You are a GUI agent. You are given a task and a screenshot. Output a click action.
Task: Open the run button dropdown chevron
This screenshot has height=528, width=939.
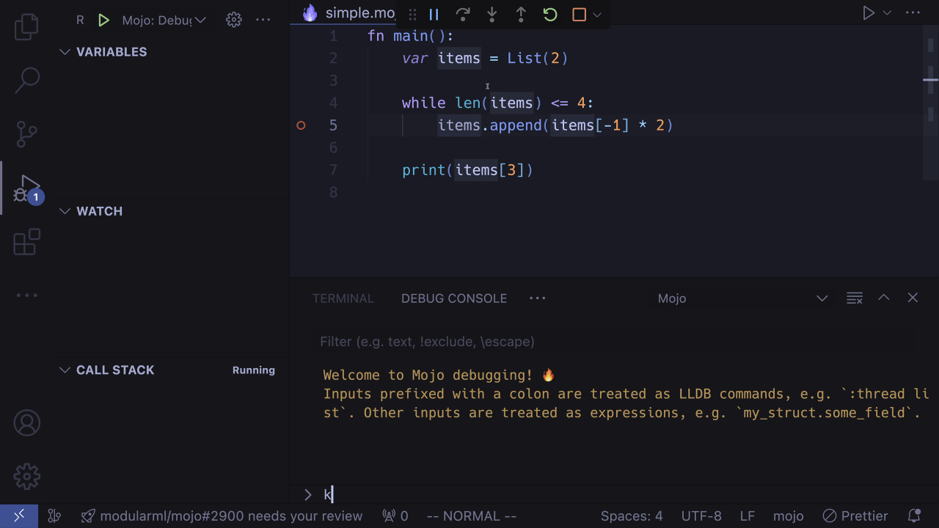coord(887,13)
